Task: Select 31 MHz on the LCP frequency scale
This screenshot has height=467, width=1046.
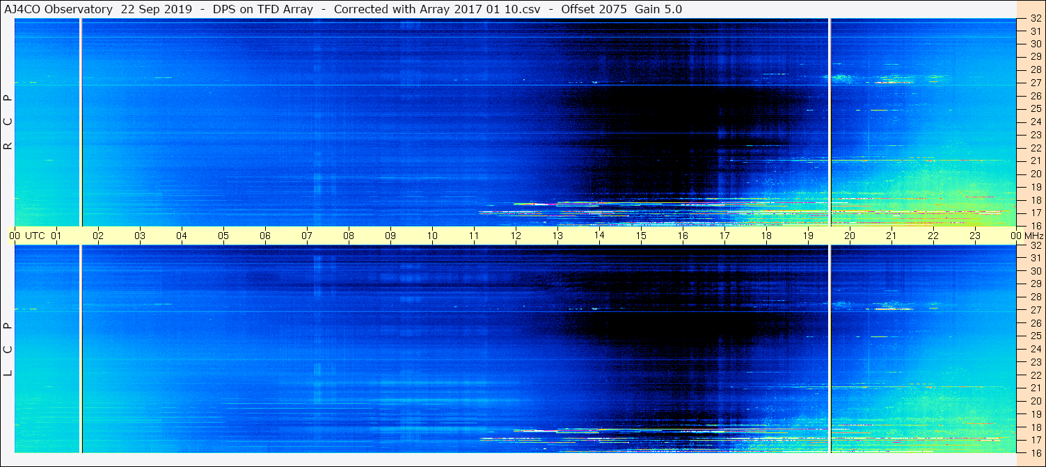Action: pyautogui.click(x=1035, y=258)
